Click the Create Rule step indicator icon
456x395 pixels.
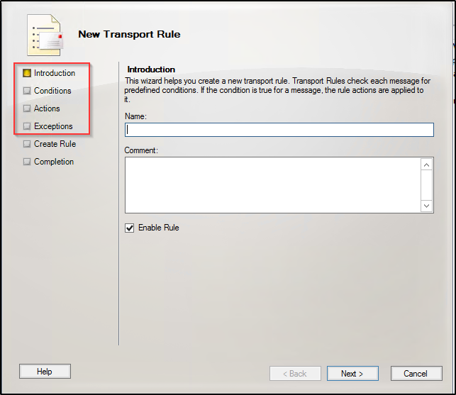coord(27,144)
